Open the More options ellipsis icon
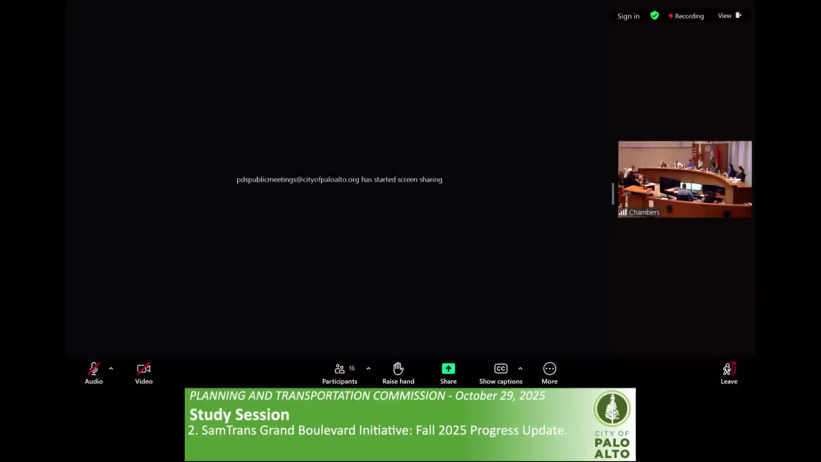The height and width of the screenshot is (462, 821). [x=549, y=369]
